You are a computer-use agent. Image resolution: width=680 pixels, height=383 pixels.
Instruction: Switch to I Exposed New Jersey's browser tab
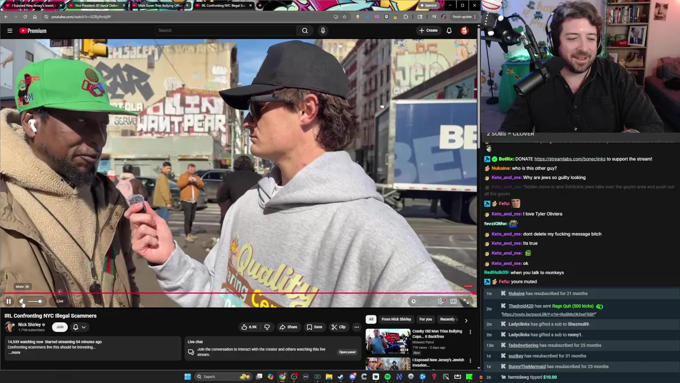click(32, 5)
